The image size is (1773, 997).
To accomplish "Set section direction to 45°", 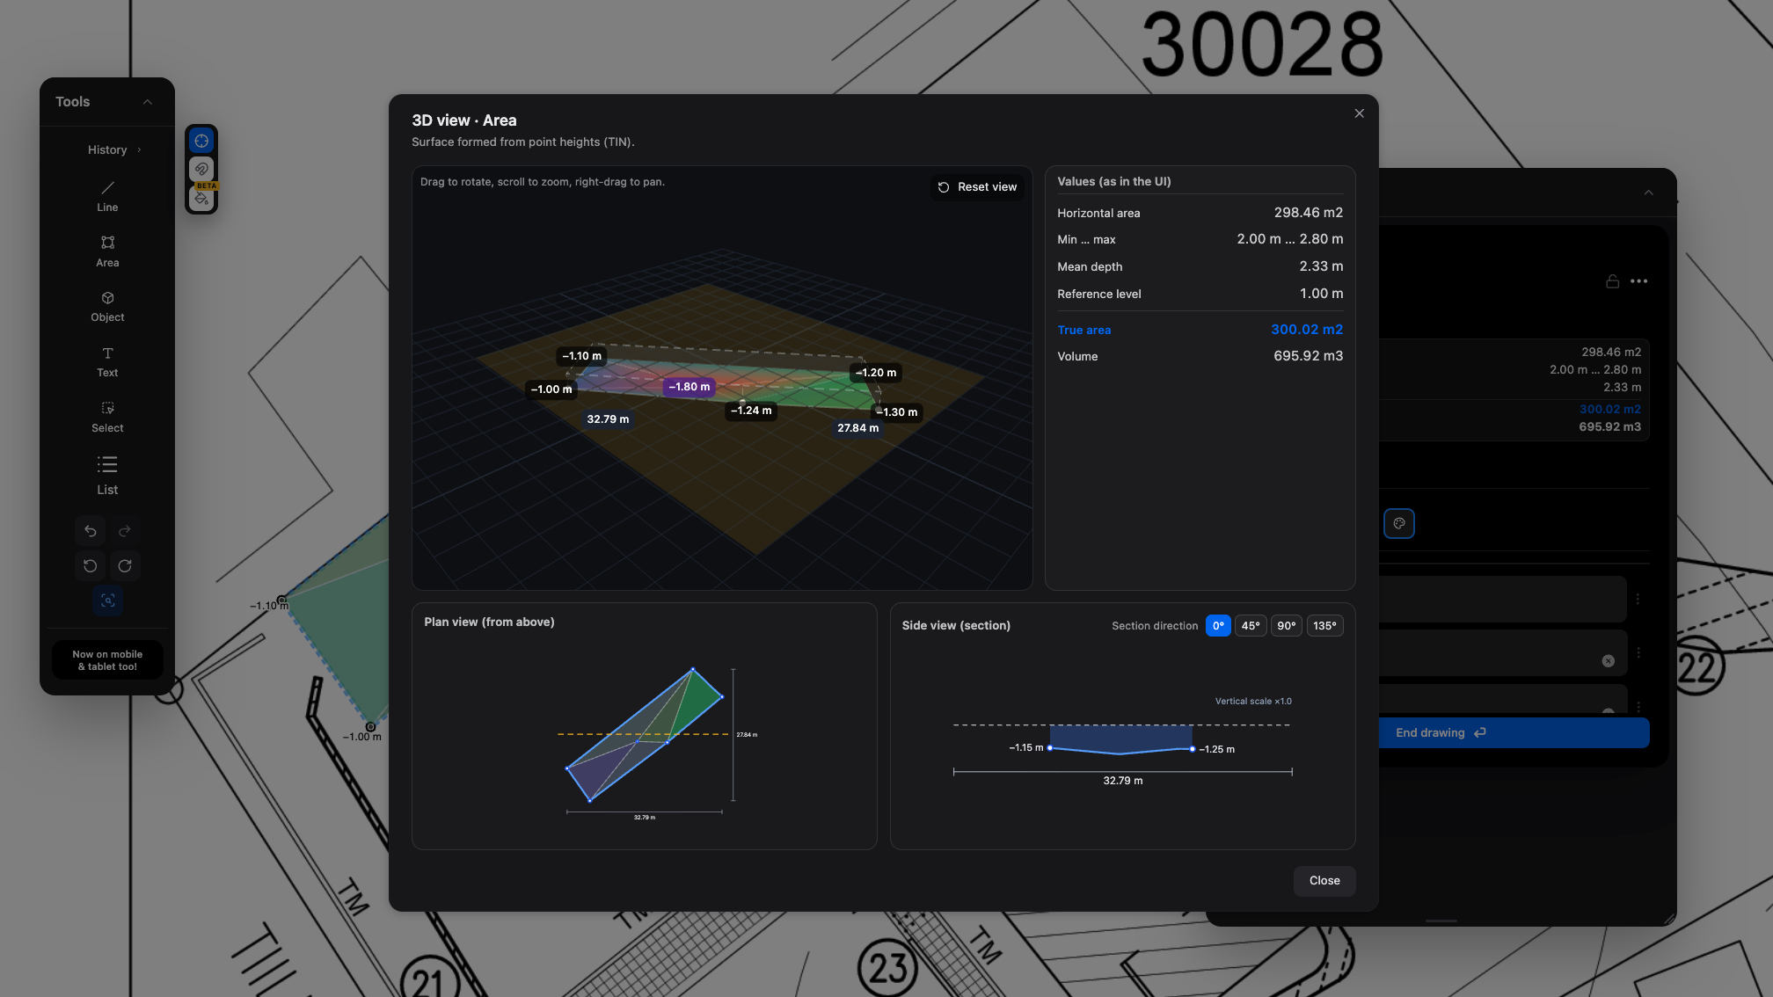I will click(x=1251, y=626).
